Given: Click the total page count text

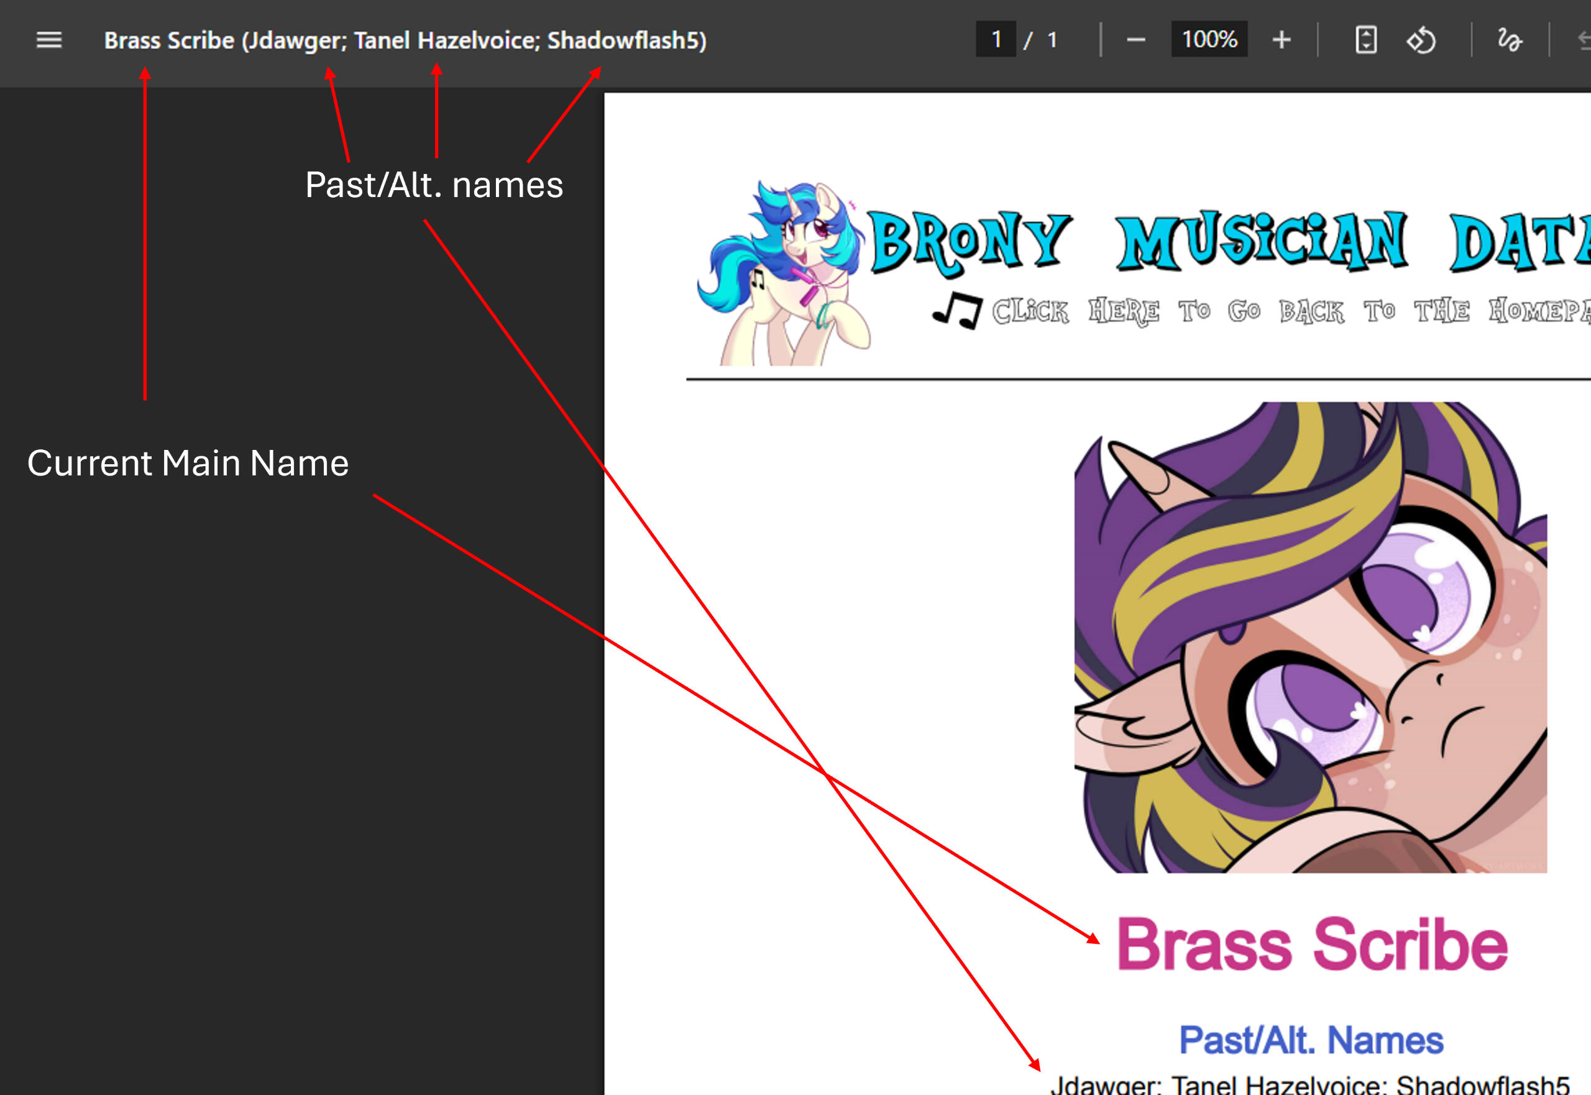Looking at the screenshot, I should pos(1052,40).
